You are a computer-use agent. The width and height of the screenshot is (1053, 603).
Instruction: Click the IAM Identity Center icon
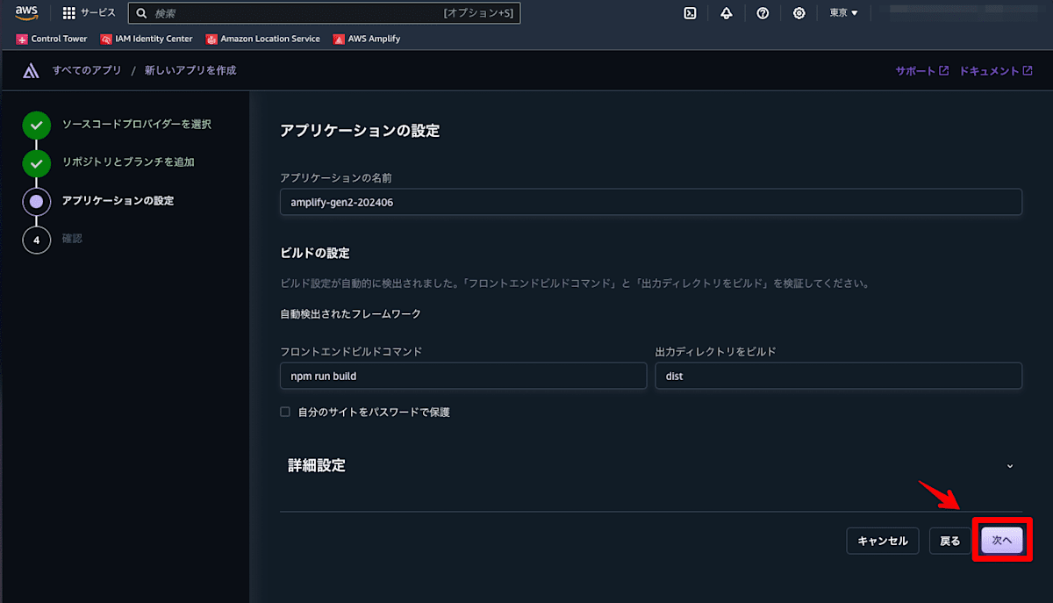click(x=106, y=39)
